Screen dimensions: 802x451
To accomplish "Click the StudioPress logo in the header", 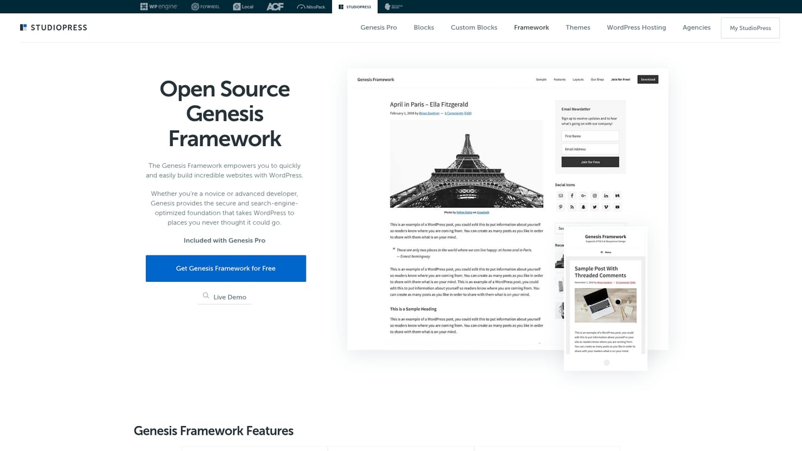I will [x=53, y=28].
